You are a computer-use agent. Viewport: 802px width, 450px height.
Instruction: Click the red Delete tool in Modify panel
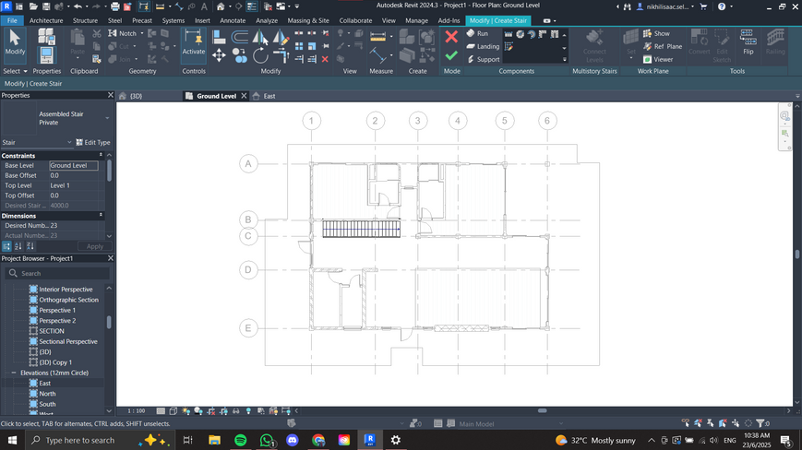tap(325, 59)
